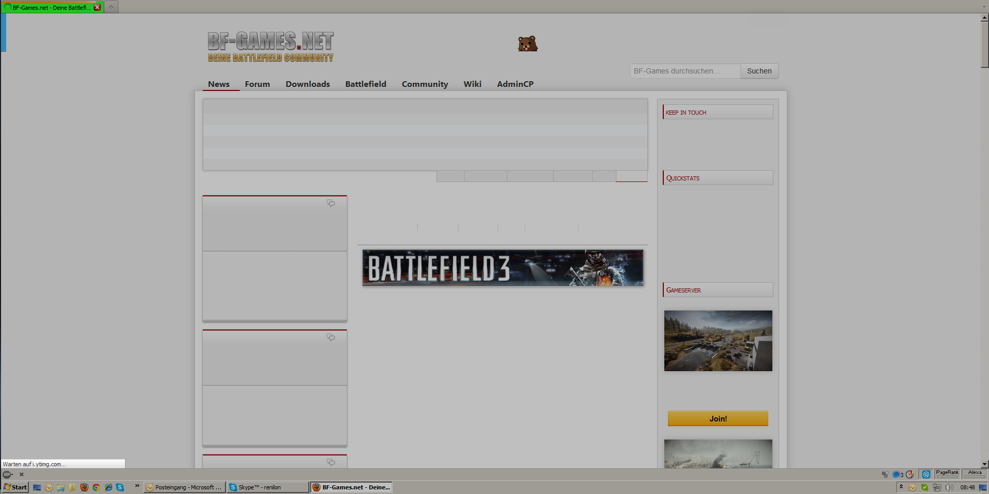The width and height of the screenshot is (989, 494).
Task: Select BF-Games.net taskbar window button
Action: coord(351,487)
